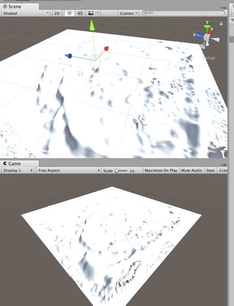Toggle 2D view mode in Scene
Screen dimensions: 234x306
57,13
